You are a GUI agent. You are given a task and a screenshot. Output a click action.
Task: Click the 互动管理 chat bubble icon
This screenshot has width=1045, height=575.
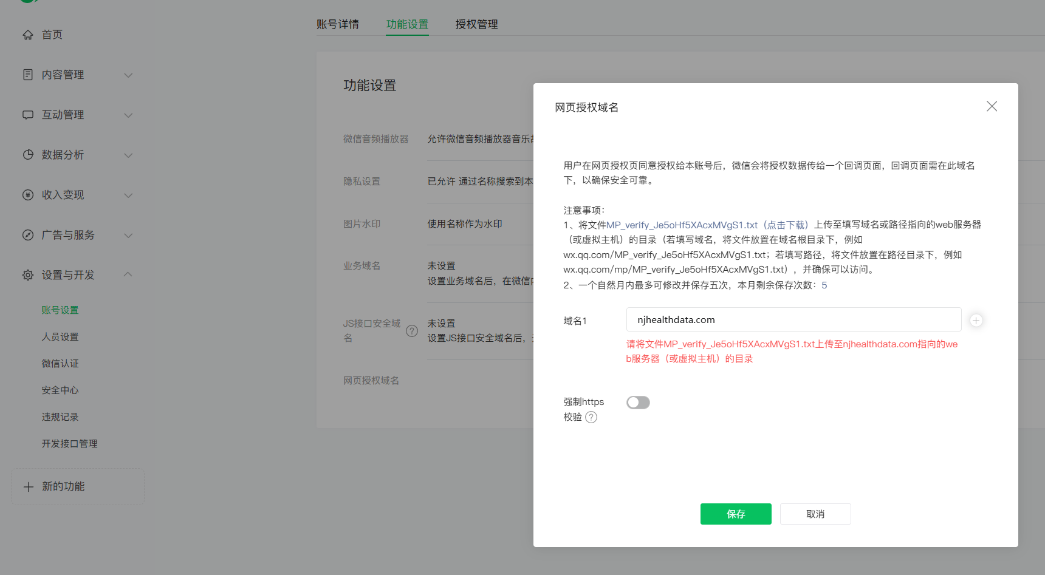(28, 115)
